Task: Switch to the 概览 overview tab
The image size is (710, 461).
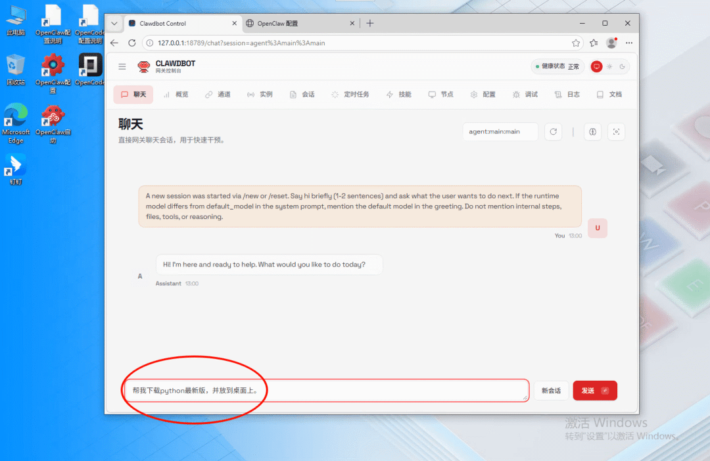Action: pyautogui.click(x=176, y=95)
